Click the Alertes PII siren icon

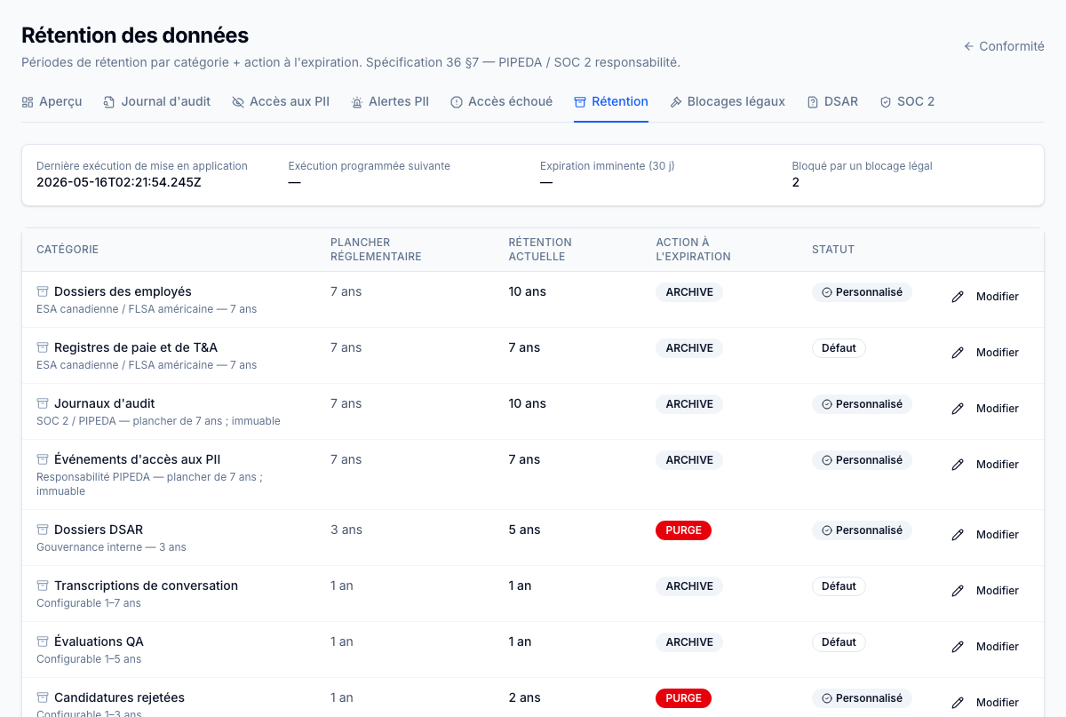pos(357,102)
